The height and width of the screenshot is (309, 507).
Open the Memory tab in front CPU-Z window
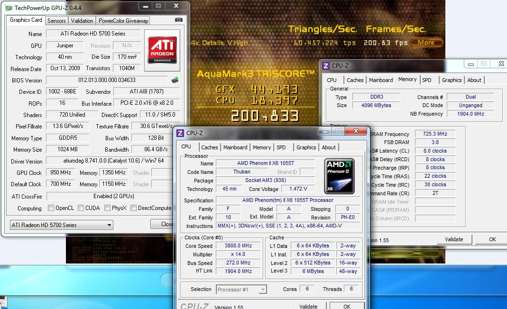(262, 147)
